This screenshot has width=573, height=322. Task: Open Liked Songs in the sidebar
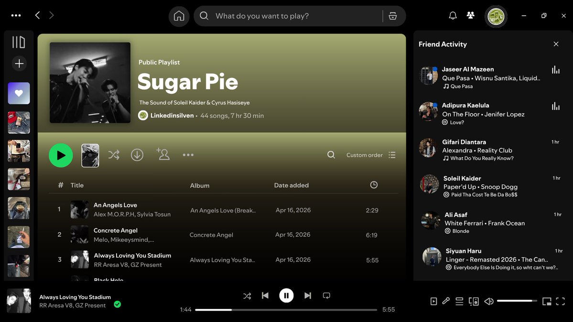[19, 93]
